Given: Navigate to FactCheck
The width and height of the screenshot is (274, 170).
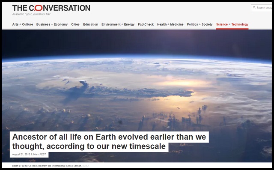Looking at the screenshot, I should point(146,24).
